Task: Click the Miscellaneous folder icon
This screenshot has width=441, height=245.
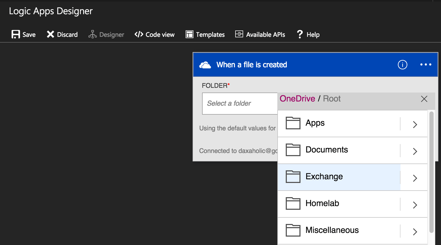Action: (293, 230)
